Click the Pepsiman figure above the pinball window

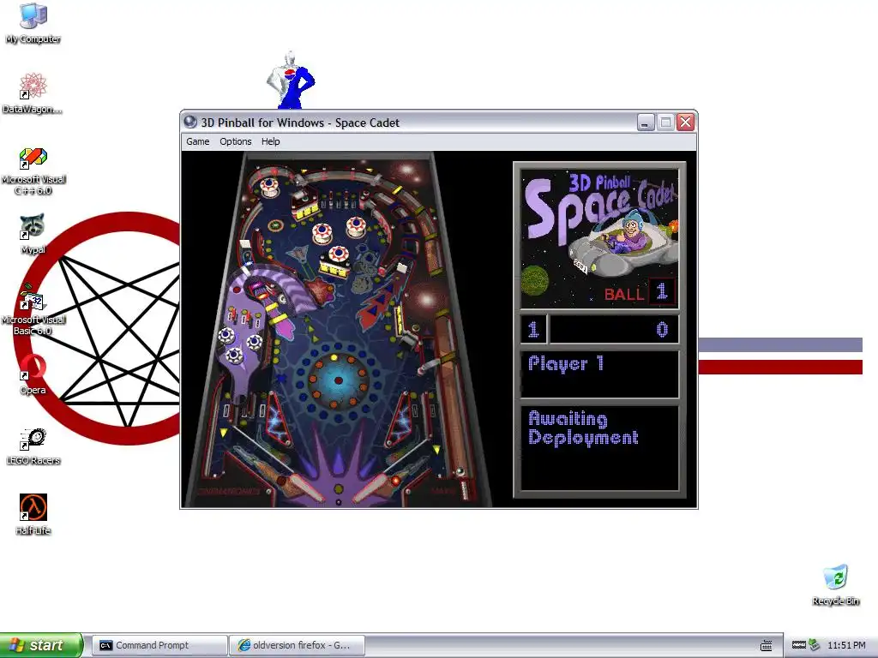[x=291, y=81]
